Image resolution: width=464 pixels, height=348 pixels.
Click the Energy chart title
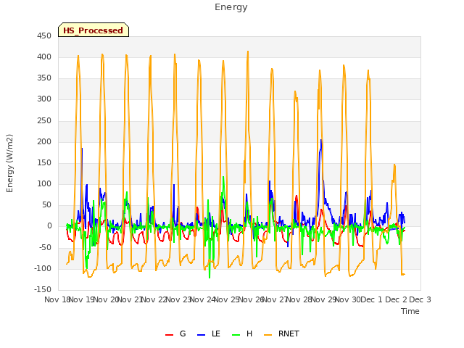coord(231,7)
